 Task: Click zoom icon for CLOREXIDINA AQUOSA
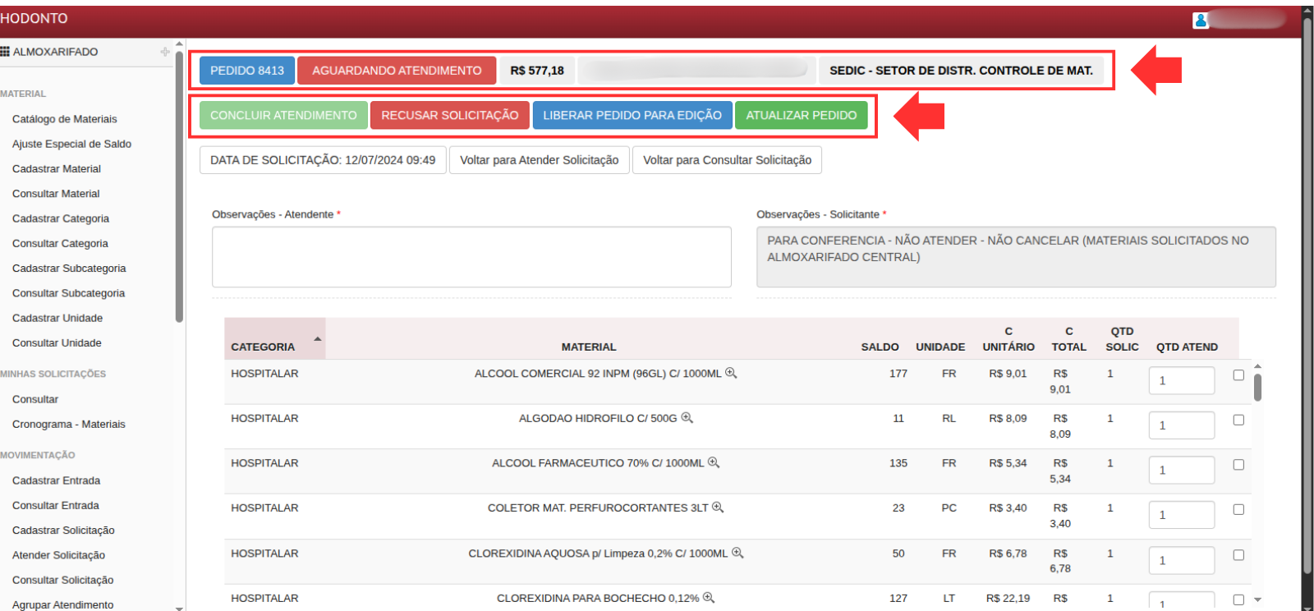(x=737, y=553)
